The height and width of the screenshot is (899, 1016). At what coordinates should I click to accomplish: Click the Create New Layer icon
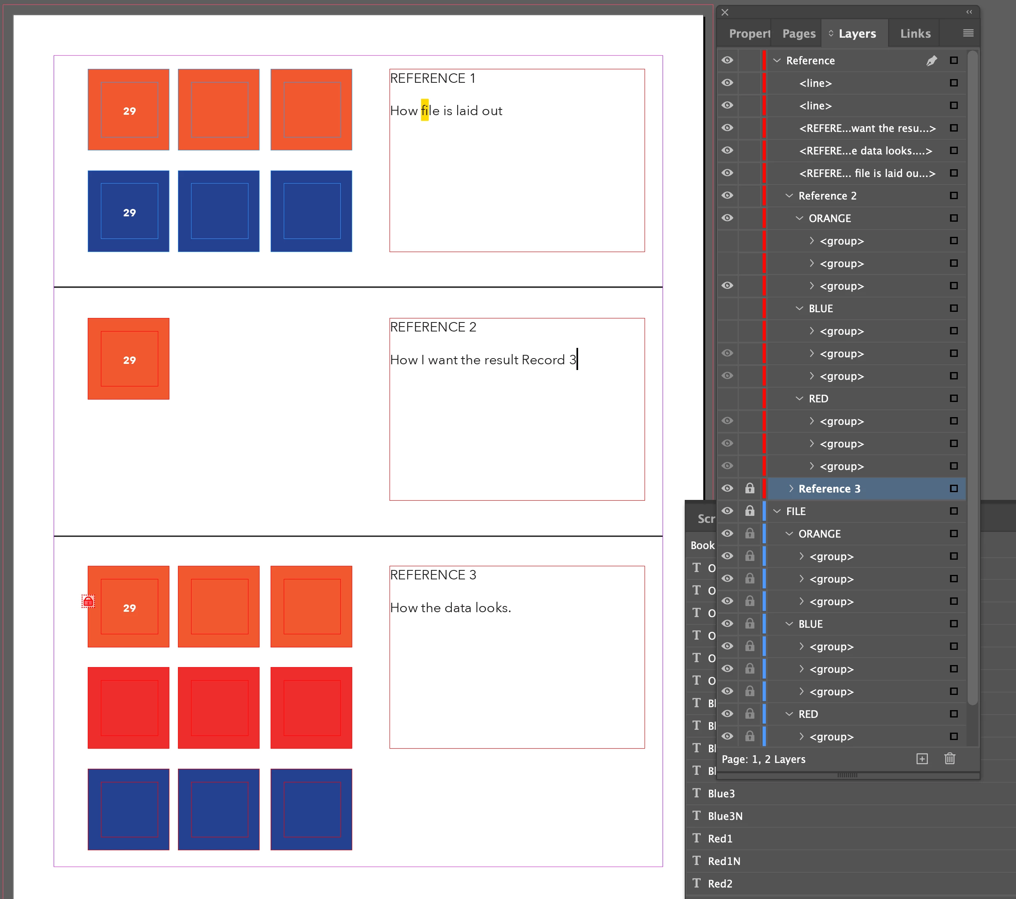922,758
